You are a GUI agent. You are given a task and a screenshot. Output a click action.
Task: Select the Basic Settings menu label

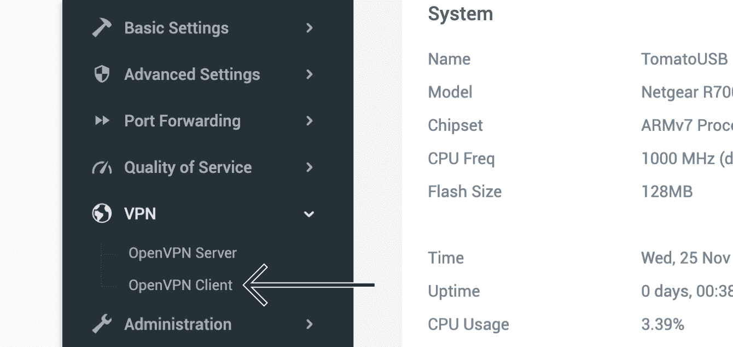click(x=176, y=28)
